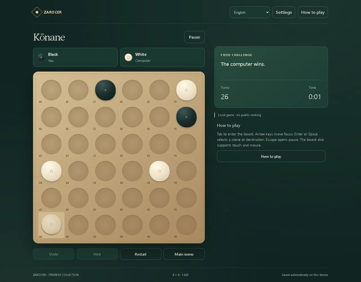The width and height of the screenshot is (361, 282).
Task: Select the black stone on F2
Action: (186, 117)
